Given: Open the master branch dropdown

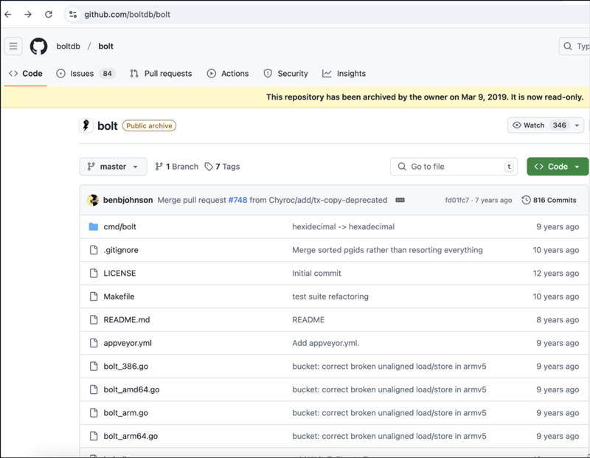Looking at the screenshot, I should point(113,167).
